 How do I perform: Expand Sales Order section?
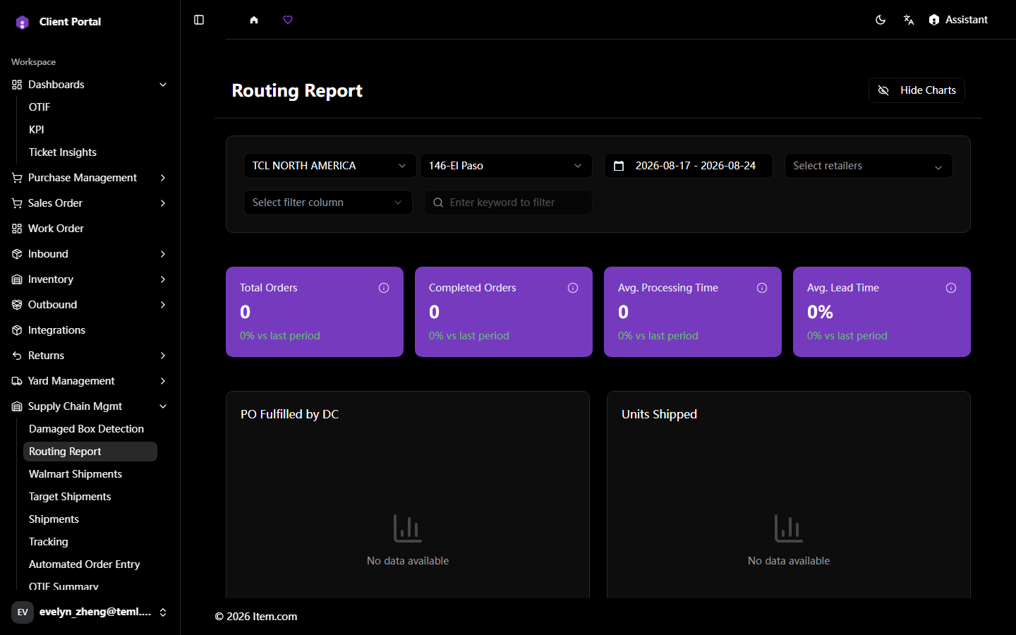[90, 203]
